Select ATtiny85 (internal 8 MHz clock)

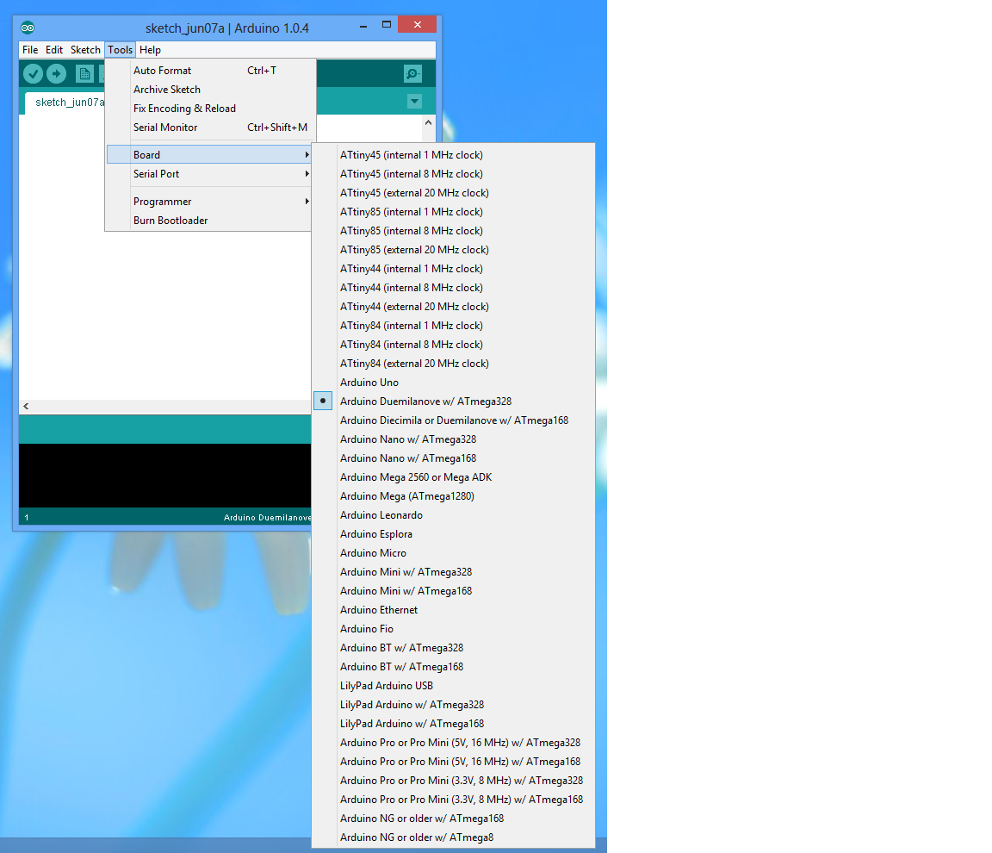pos(453,231)
